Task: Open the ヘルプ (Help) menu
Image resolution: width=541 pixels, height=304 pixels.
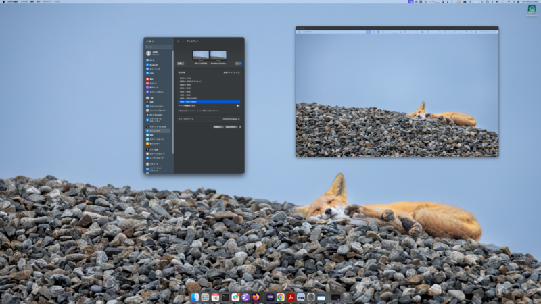Action: pyautogui.click(x=57, y=1)
